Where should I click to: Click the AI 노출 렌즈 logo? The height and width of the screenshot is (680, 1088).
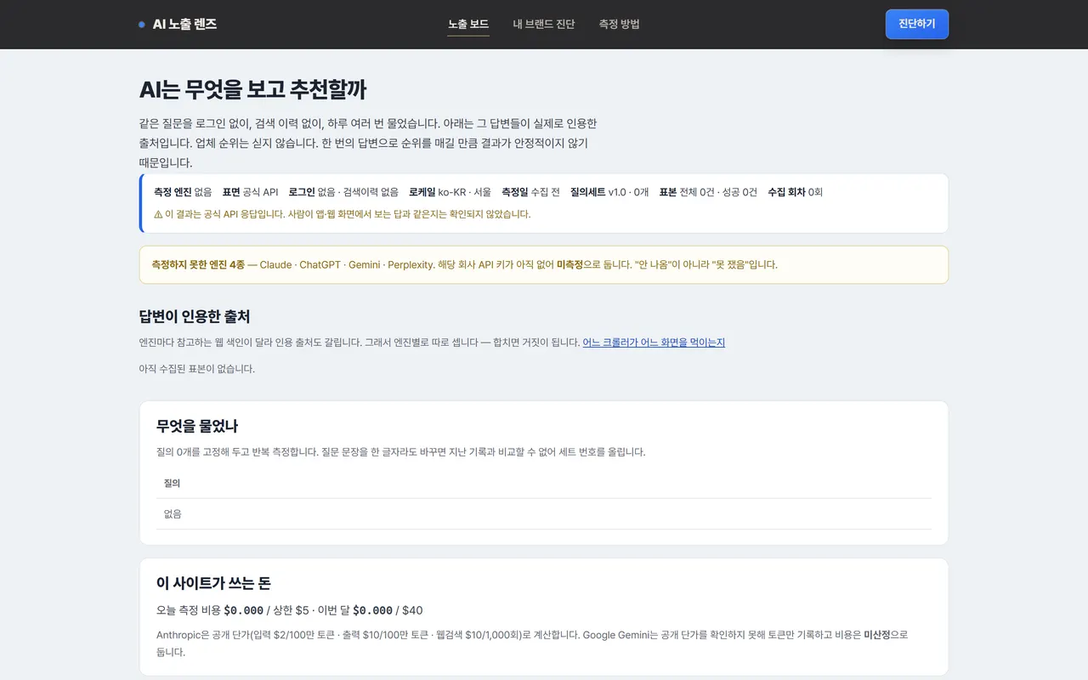tap(178, 25)
